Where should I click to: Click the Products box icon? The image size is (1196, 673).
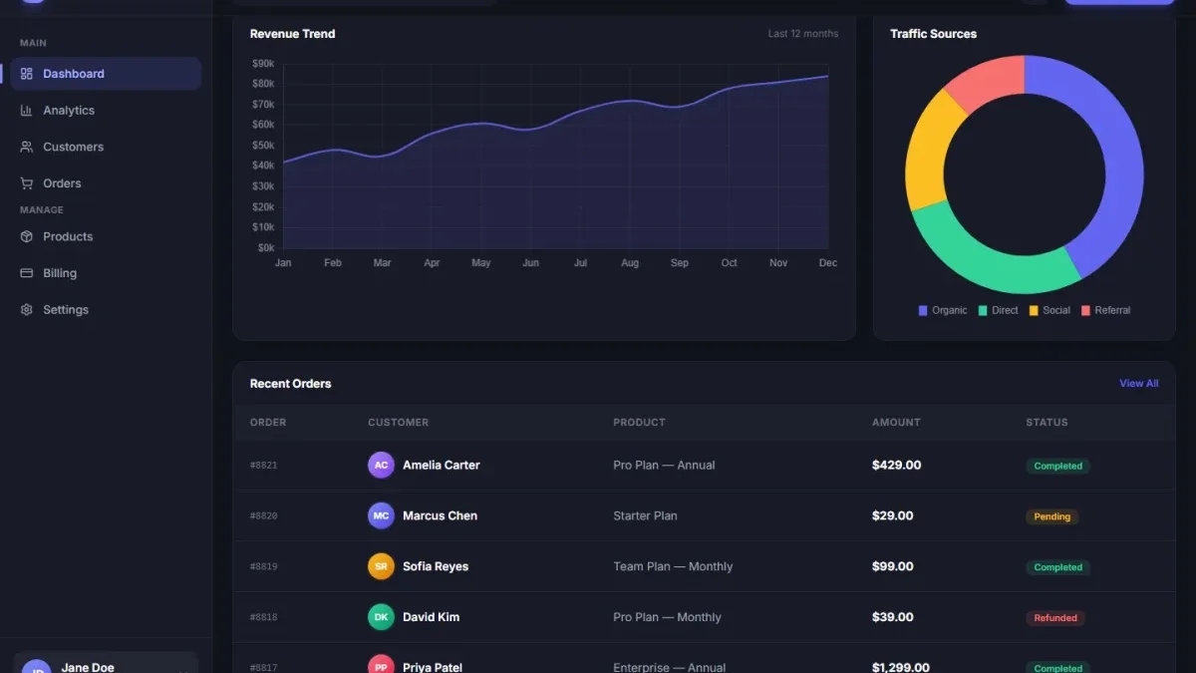[x=27, y=236]
